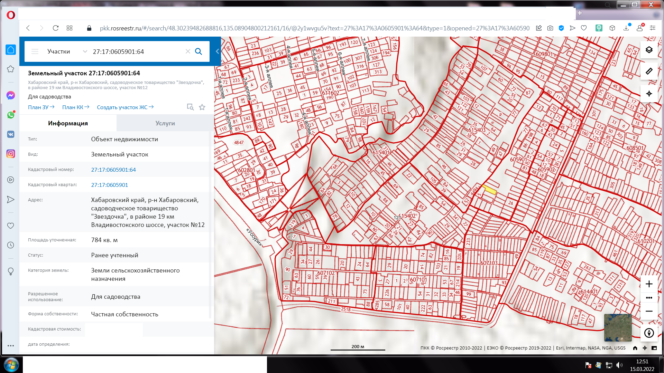
Task: Clear the search field with X
Action: coord(188,51)
